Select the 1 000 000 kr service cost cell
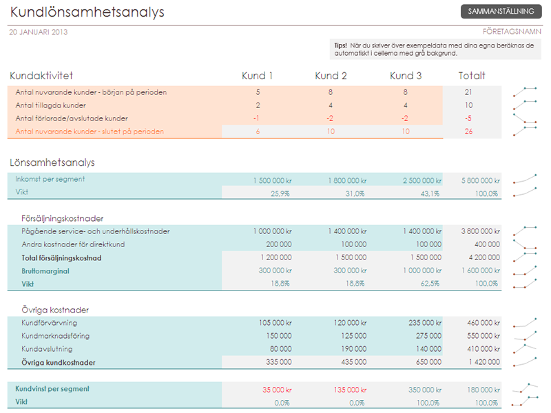551x413 pixels. point(272,231)
